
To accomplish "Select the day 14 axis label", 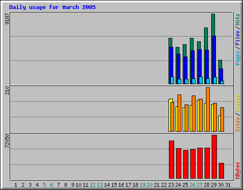I will 107,185.
